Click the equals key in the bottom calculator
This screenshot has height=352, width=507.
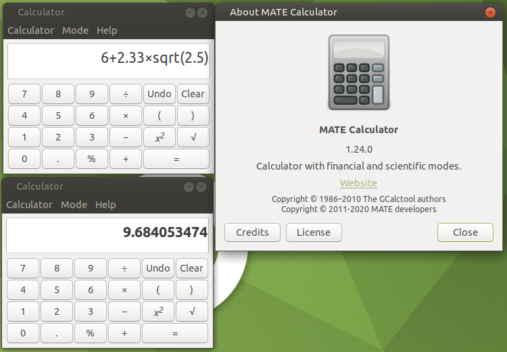(x=175, y=333)
